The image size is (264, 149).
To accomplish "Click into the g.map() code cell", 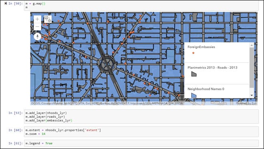I will coord(141,5).
